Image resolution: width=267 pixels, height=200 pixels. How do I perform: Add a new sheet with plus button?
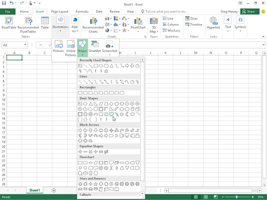click(54, 190)
